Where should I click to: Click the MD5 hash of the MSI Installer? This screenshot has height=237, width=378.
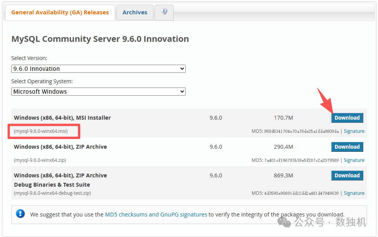coord(301,131)
